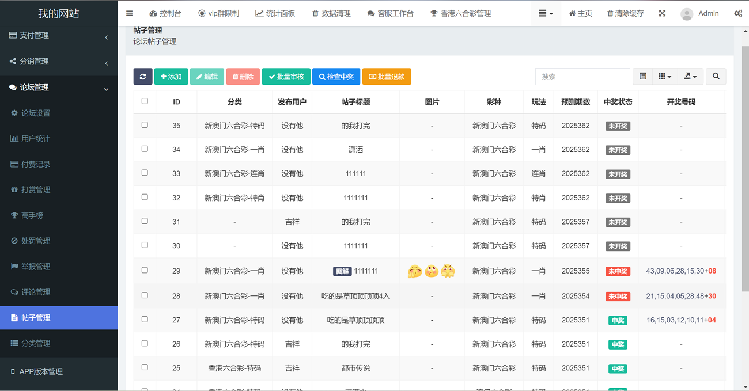This screenshot has height=391, width=749.
Task: Click the refresh table icon
Action: point(143,76)
